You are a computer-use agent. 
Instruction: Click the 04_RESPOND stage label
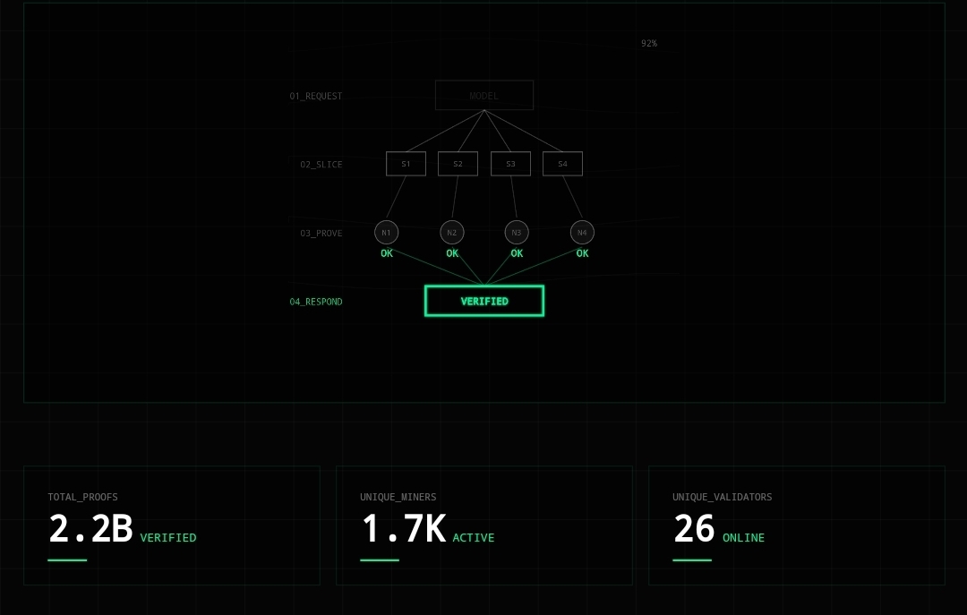click(x=316, y=302)
